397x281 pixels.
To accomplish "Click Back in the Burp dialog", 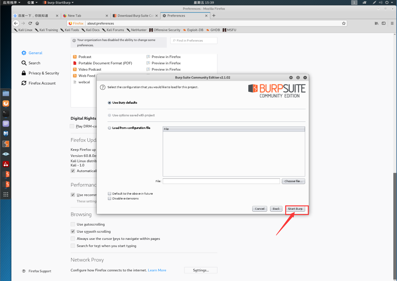I will [276, 209].
